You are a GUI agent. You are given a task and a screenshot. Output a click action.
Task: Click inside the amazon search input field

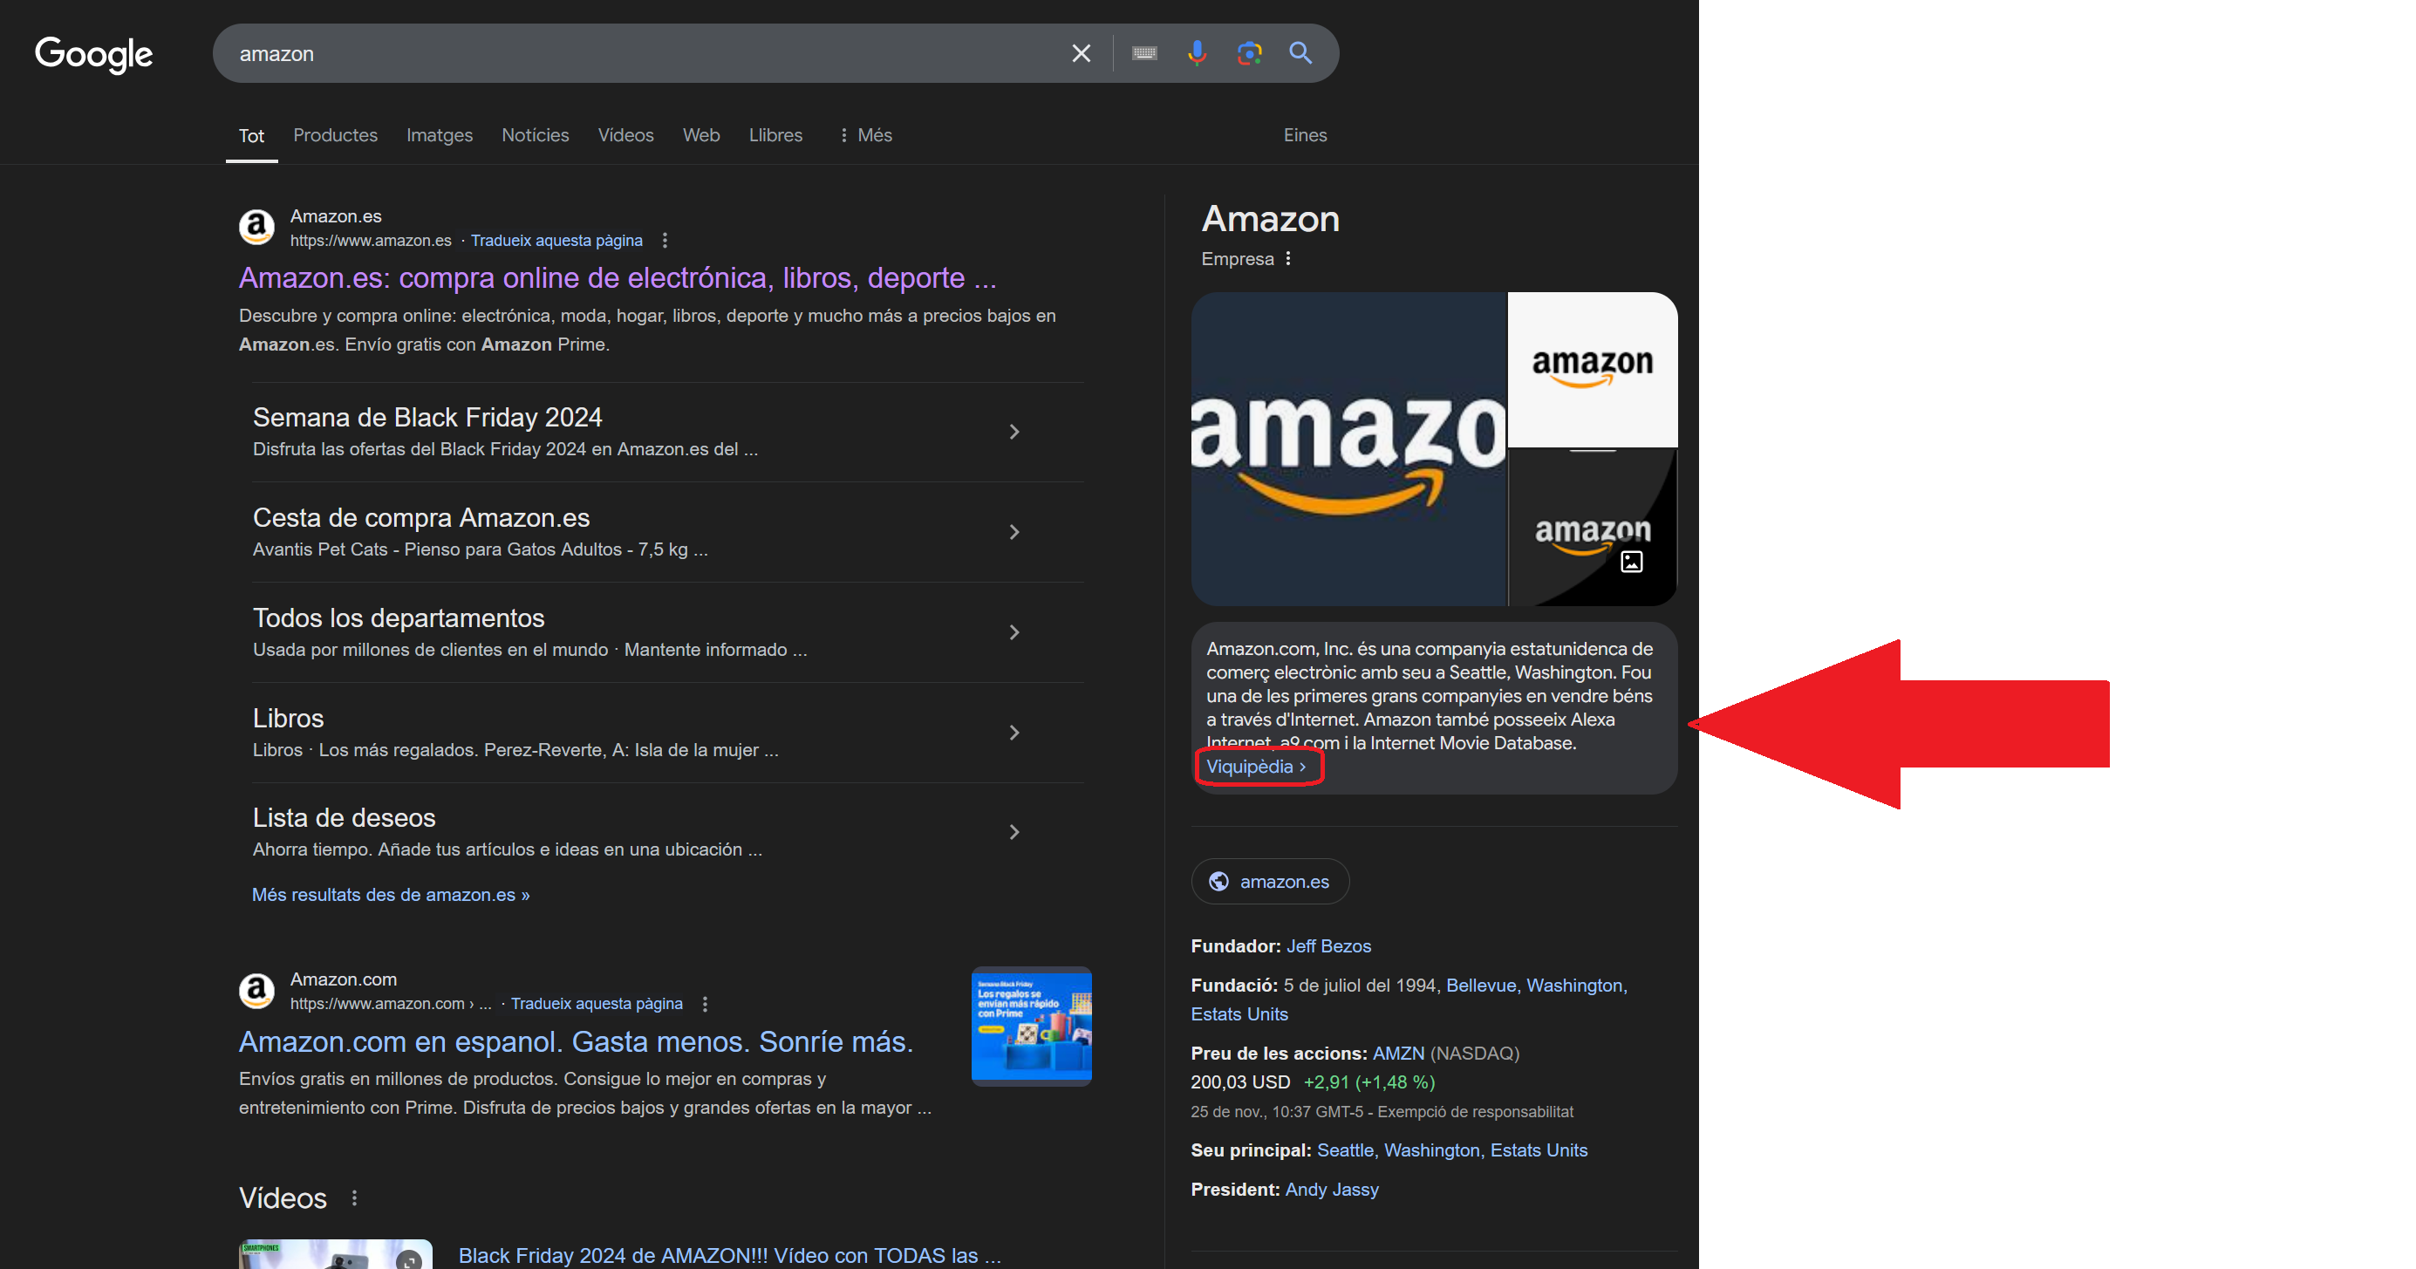point(638,53)
